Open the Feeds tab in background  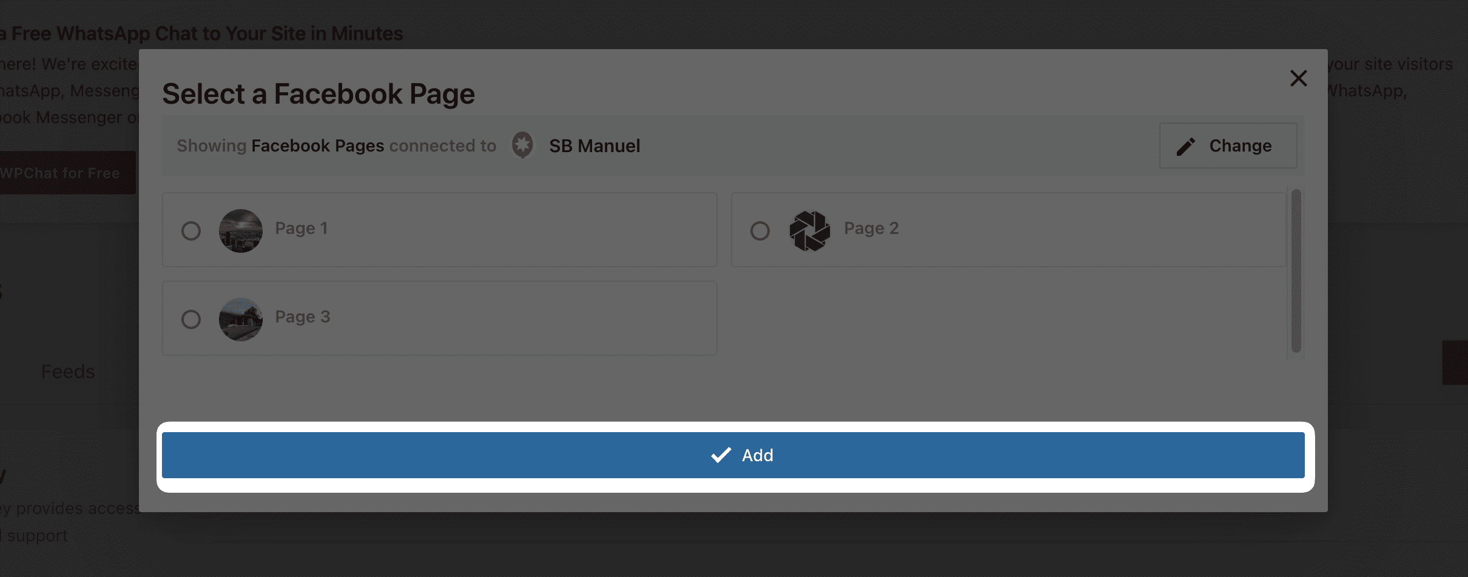pos(68,372)
